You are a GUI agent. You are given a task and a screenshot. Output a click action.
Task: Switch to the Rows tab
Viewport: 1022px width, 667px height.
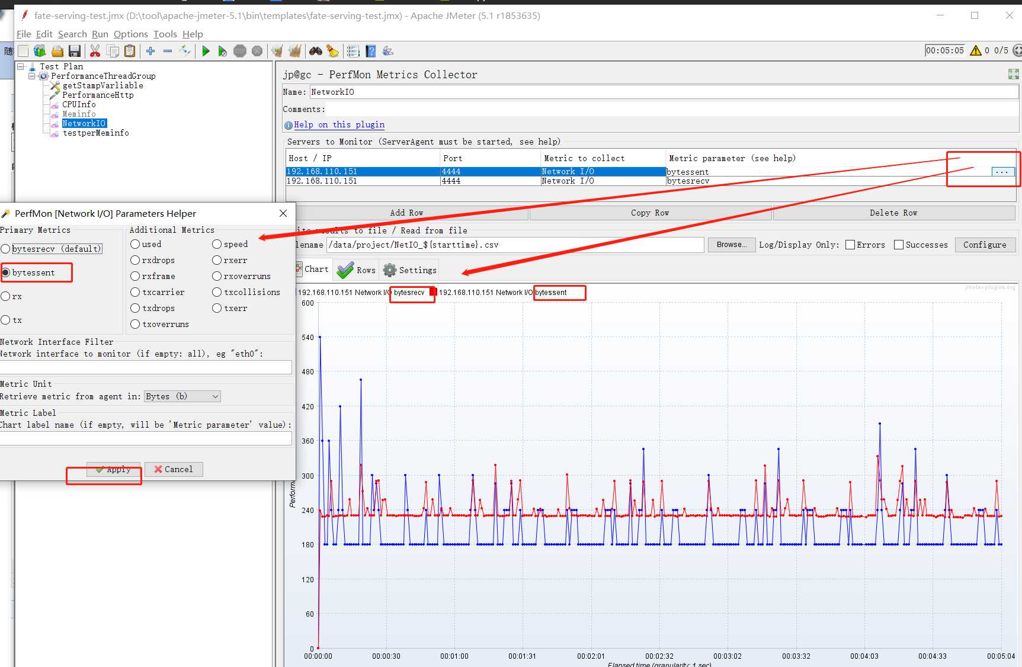point(356,270)
